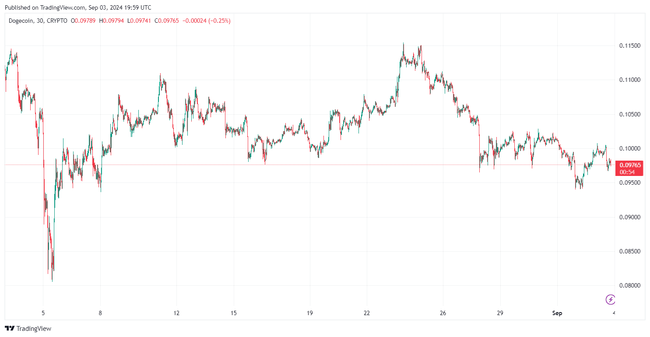Click the low value L0.09741
The image size is (650, 337).
pos(139,21)
